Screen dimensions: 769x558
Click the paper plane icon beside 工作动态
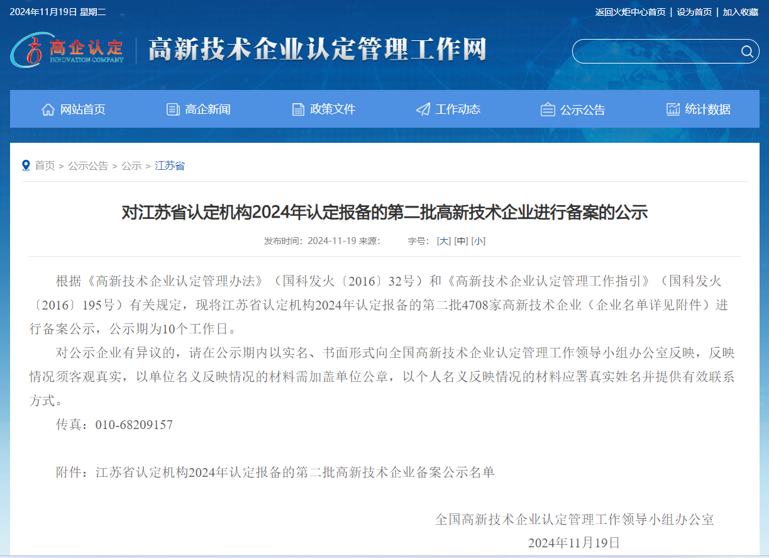[423, 109]
